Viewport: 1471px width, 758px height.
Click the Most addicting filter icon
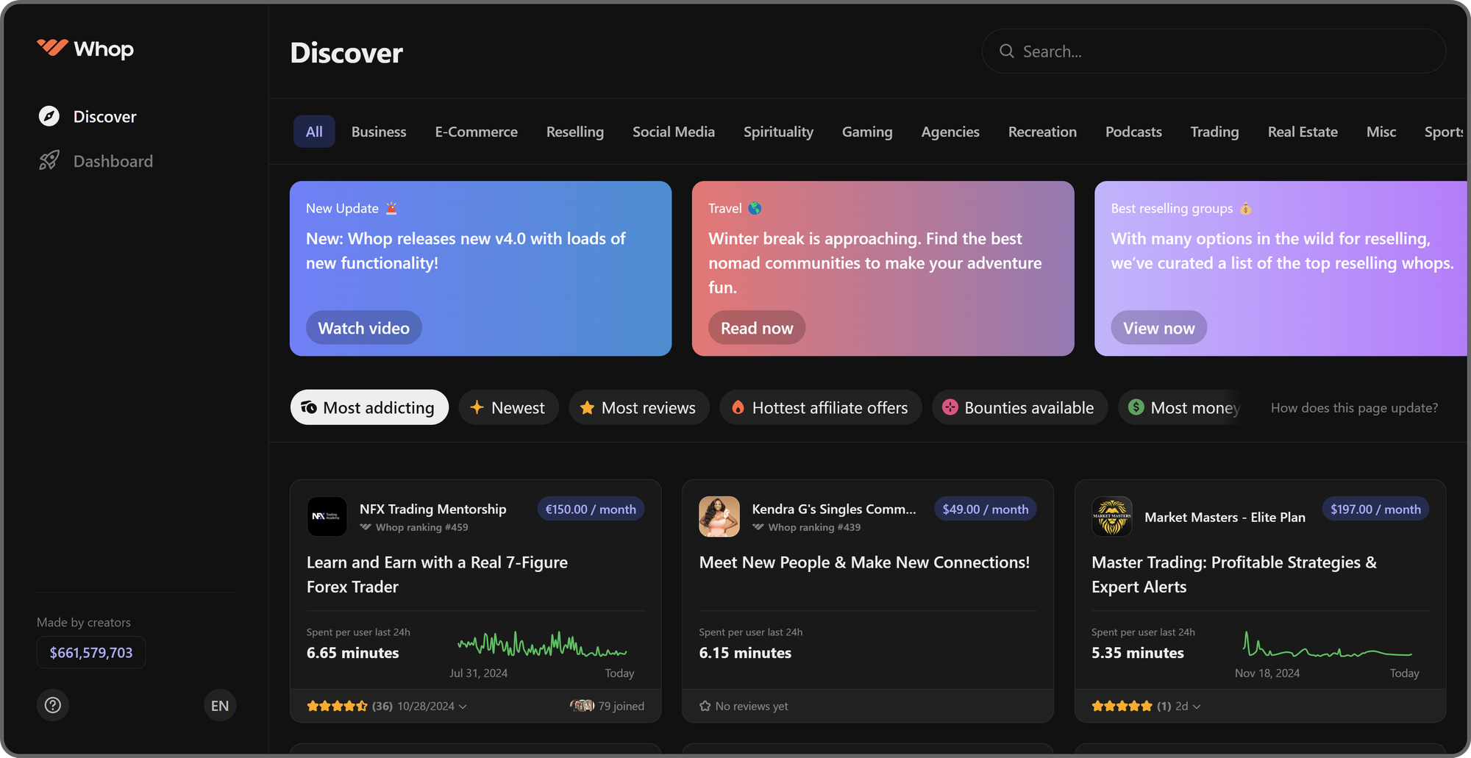pos(309,407)
